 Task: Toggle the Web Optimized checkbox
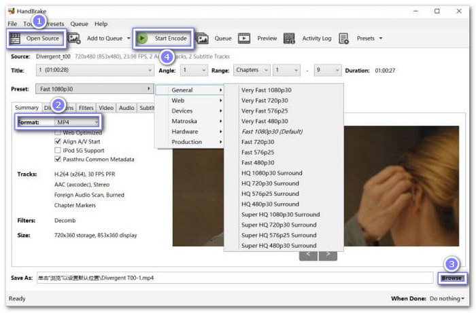tap(57, 132)
